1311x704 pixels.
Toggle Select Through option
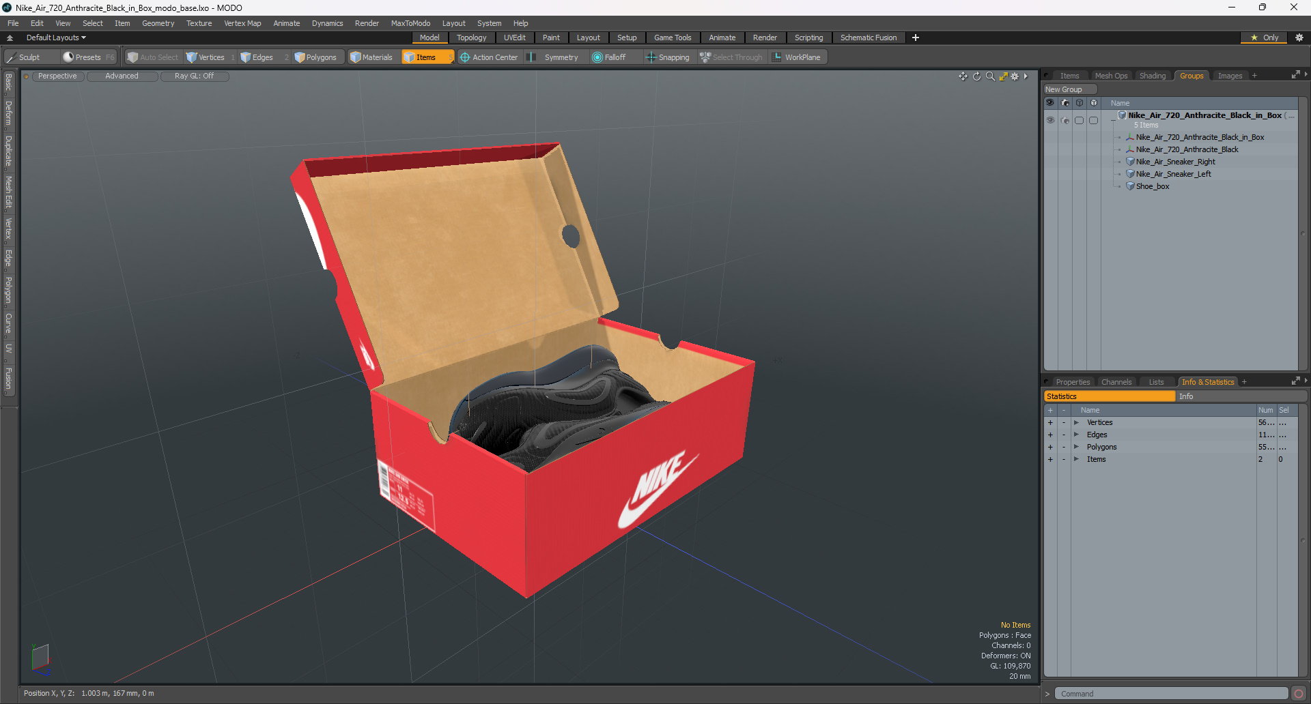[731, 57]
